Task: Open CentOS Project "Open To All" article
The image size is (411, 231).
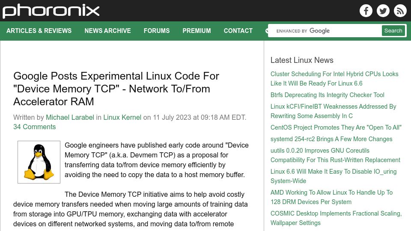Action: [336, 127]
